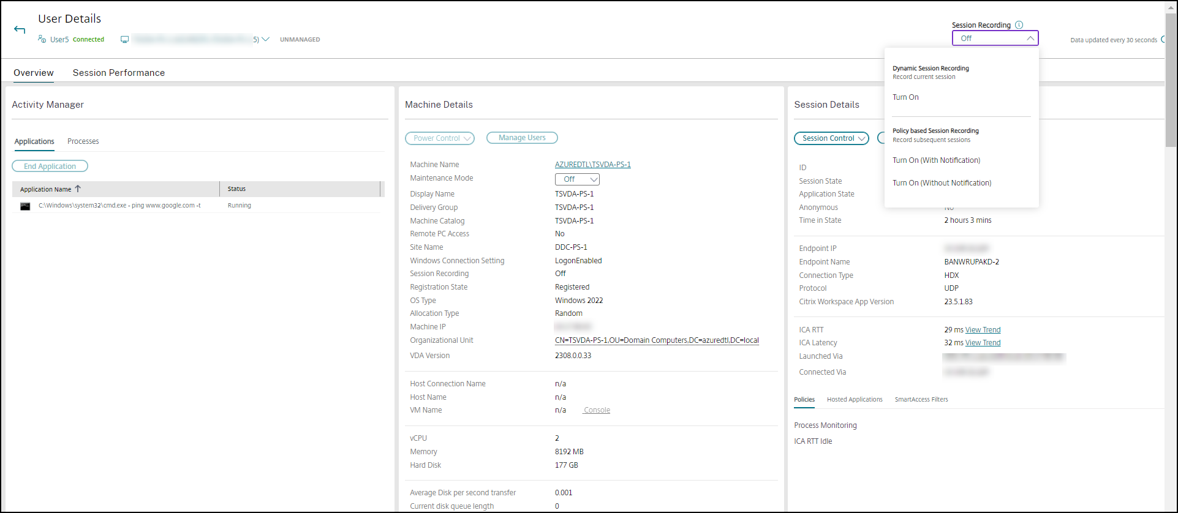1178x513 pixels.
Task: Click the vertical scrollbar thumb
Action: tap(1171, 80)
